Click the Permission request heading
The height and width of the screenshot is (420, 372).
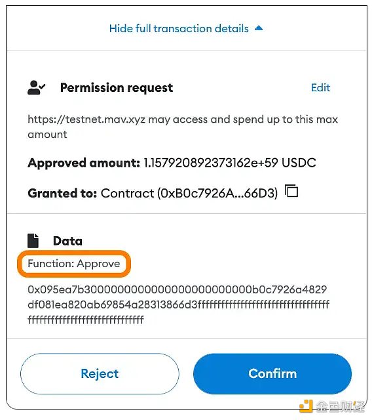(117, 87)
